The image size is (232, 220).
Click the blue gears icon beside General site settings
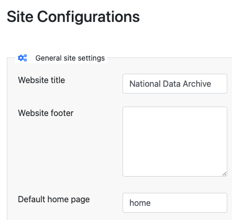(23, 58)
